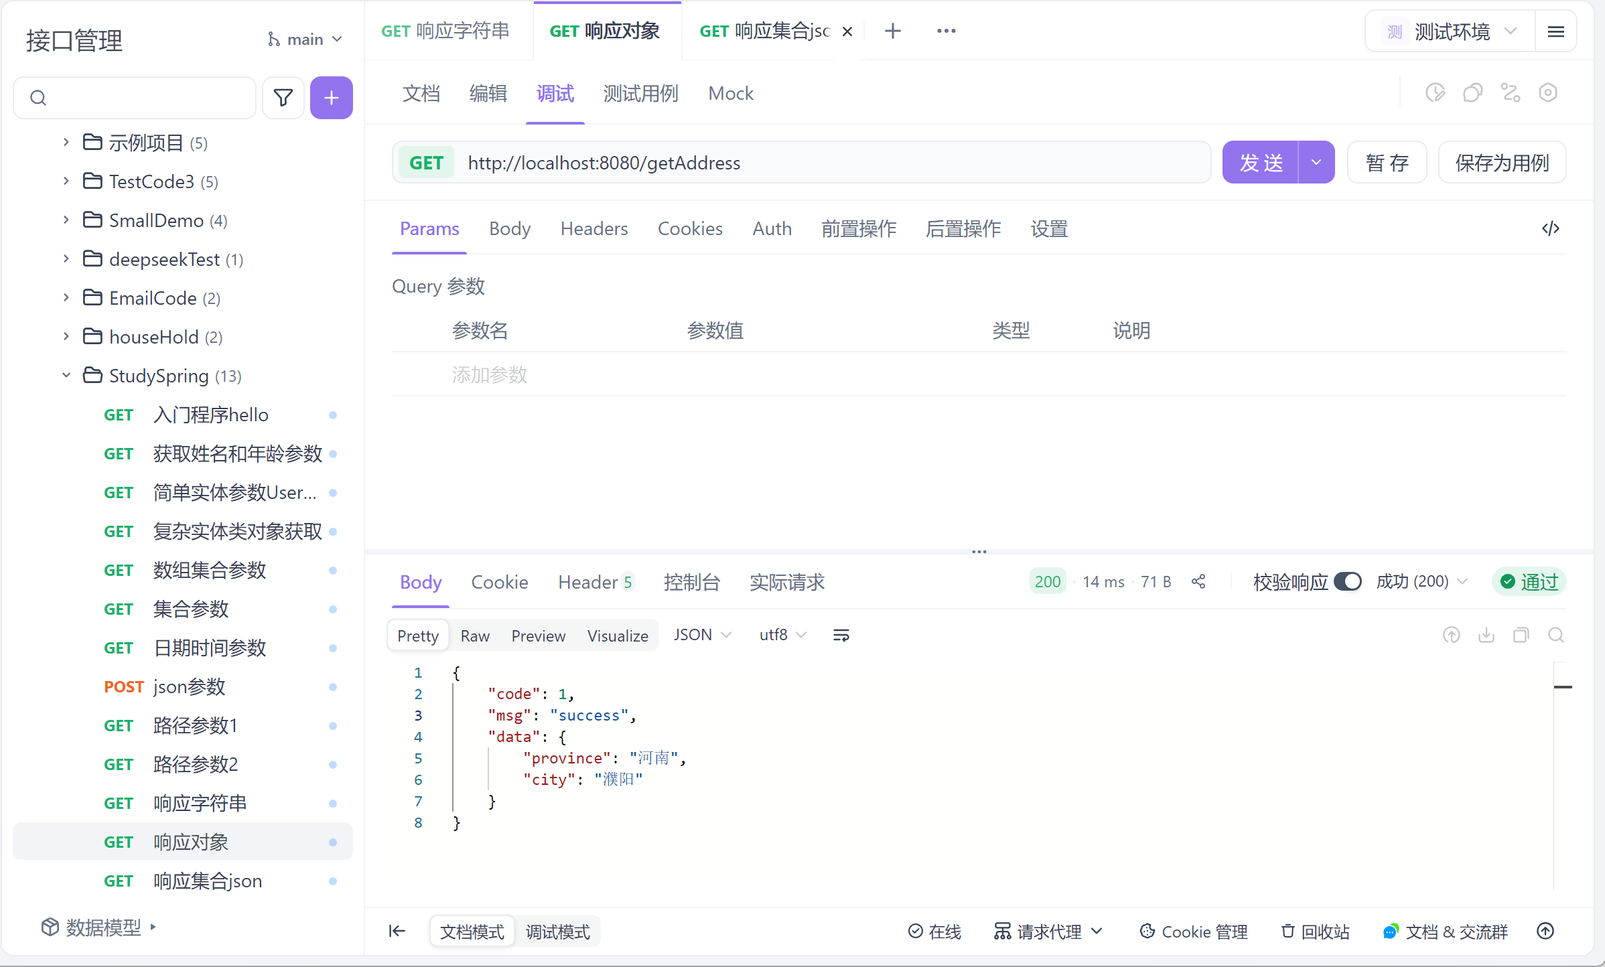Collapse the StudySpring folder
The height and width of the screenshot is (967, 1605).
tap(66, 376)
